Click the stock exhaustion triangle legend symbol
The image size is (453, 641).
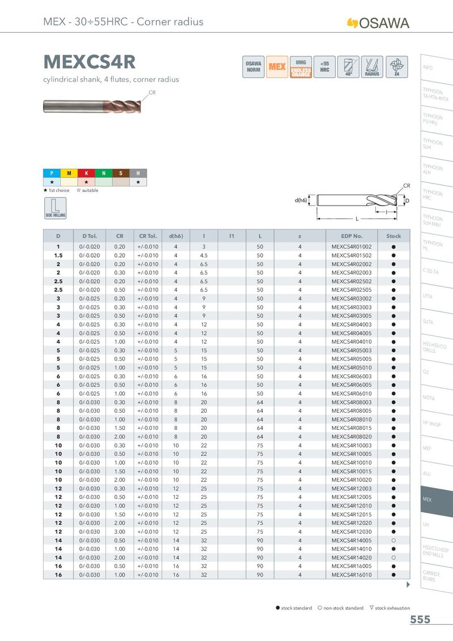(x=371, y=608)
